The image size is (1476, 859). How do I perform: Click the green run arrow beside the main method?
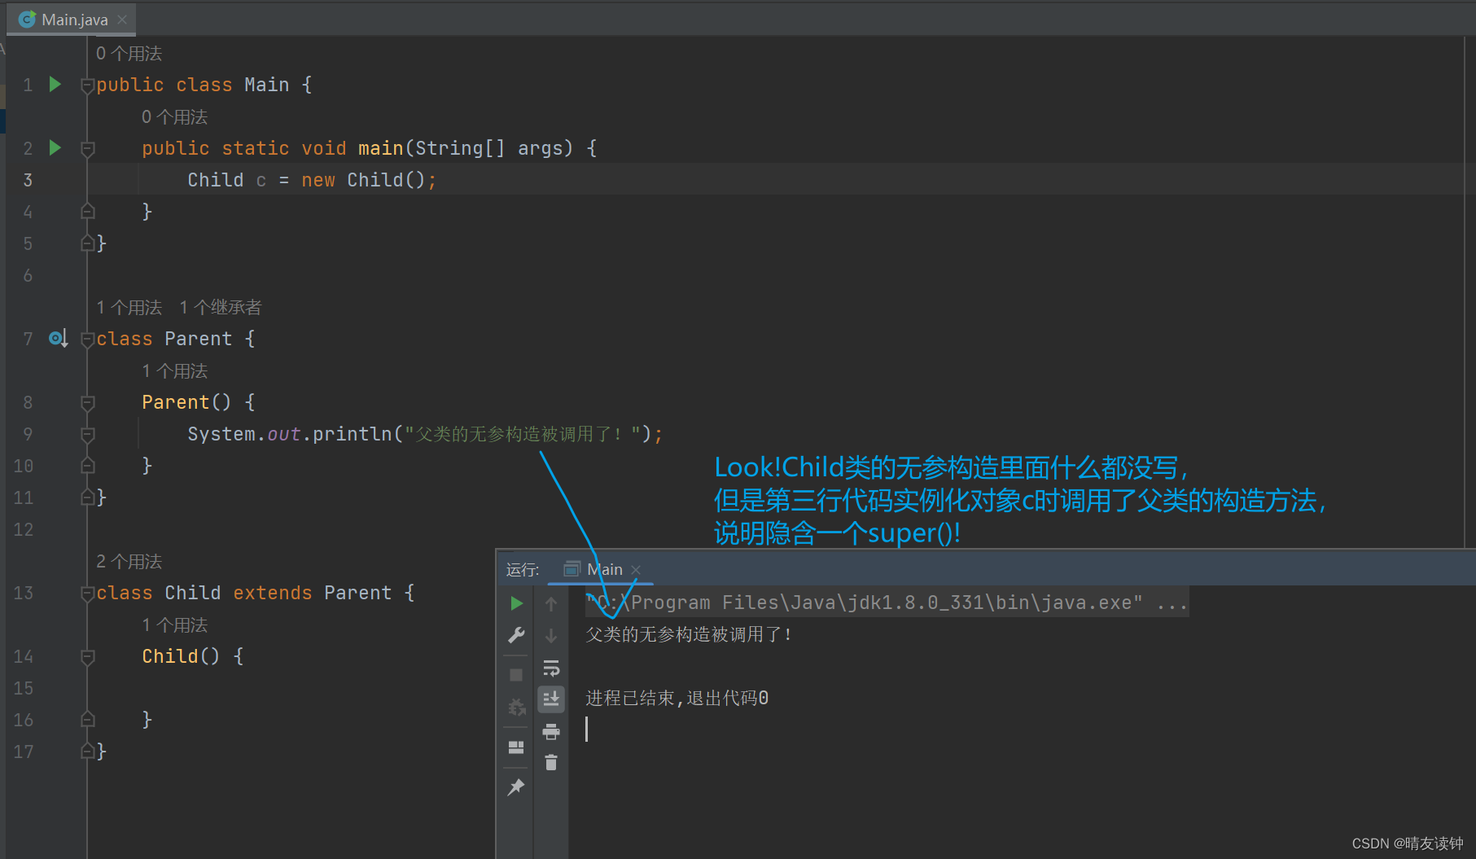click(x=54, y=147)
